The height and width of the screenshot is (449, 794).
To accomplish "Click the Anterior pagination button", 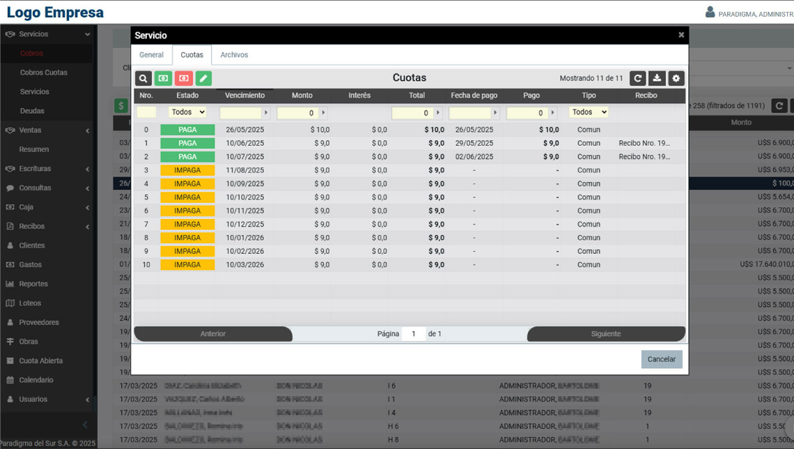I will [212, 334].
